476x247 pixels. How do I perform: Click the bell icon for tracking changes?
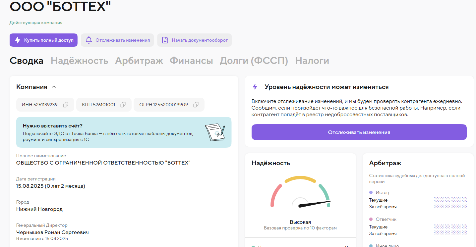pos(89,40)
